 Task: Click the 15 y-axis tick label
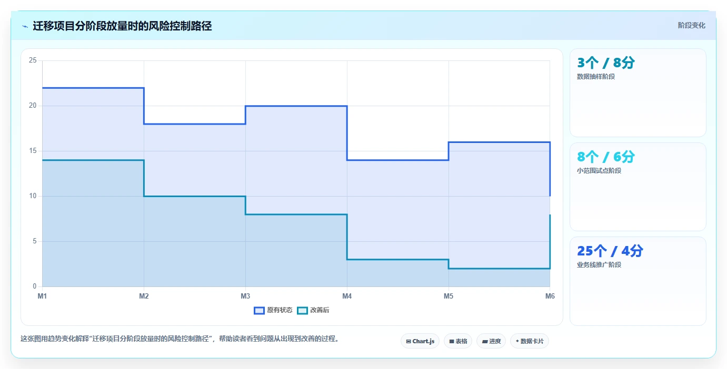pos(33,151)
